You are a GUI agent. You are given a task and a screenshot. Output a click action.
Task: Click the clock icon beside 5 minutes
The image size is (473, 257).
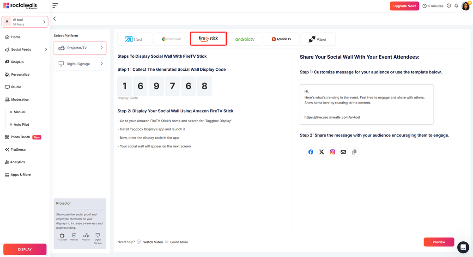click(x=425, y=6)
